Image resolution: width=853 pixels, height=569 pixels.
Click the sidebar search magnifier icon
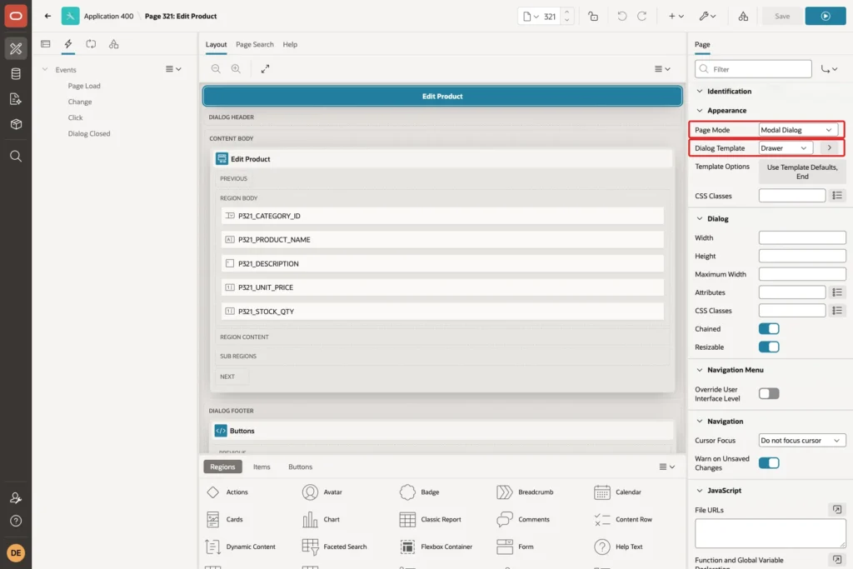16,156
